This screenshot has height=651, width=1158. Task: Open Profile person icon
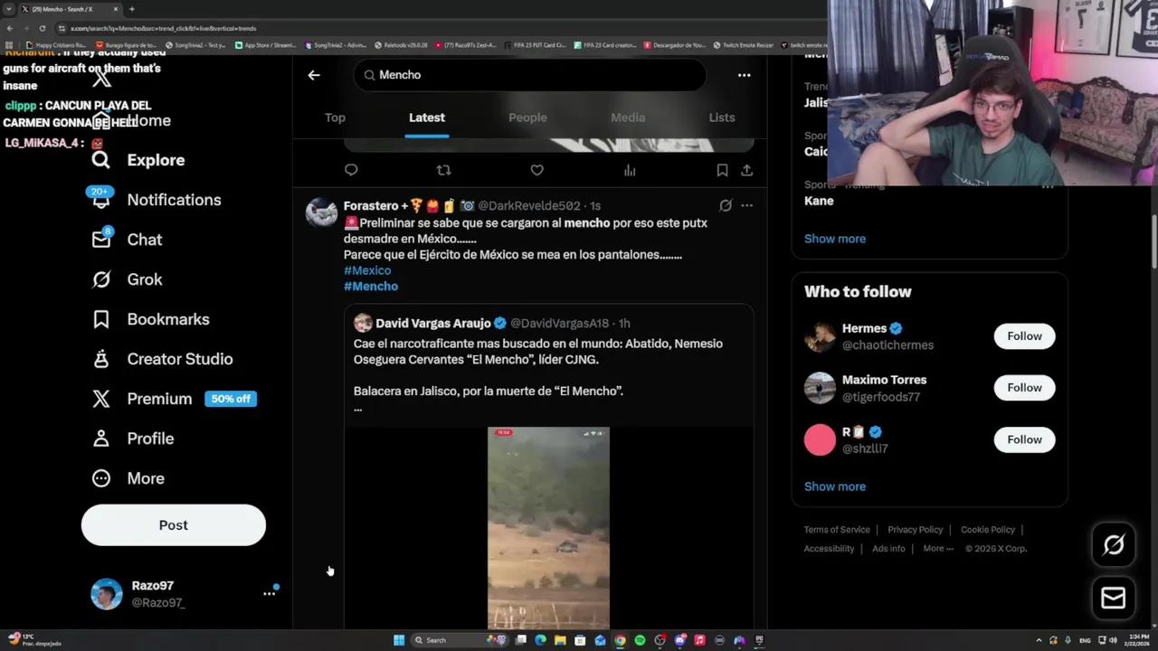(x=101, y=439)
